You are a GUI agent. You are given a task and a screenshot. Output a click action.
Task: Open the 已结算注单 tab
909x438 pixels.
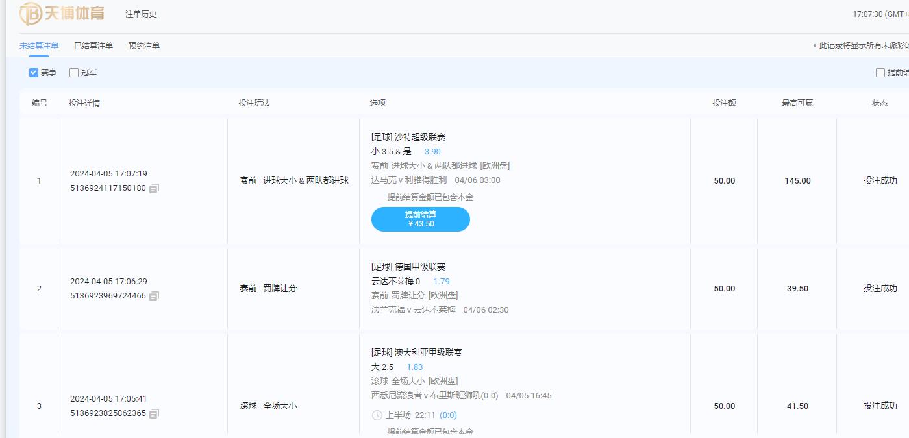(x=93, y=45)
